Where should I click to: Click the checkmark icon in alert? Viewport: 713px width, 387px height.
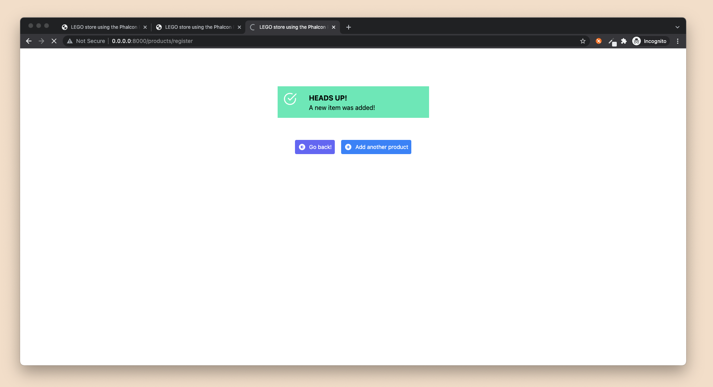[x=290, y=99]
